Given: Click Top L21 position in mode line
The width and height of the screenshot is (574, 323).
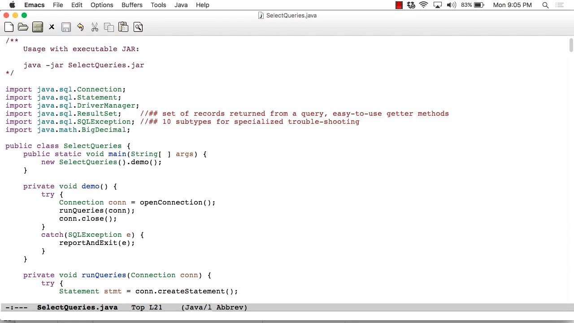Looking at the screenshot, I should (x=147, y=307).
